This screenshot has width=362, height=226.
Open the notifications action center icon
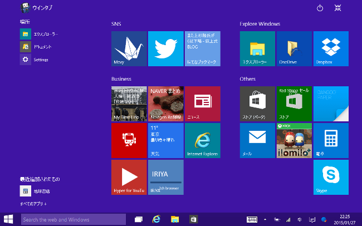(312, 219)
